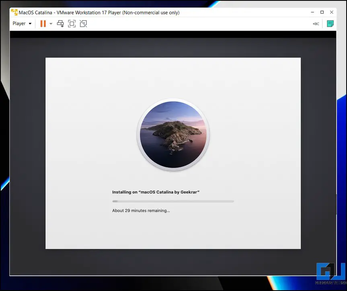The width and height of the screenshot is (347, 291).
Task: Close the VMware Workstation Player window
Action: pos(332,12)
